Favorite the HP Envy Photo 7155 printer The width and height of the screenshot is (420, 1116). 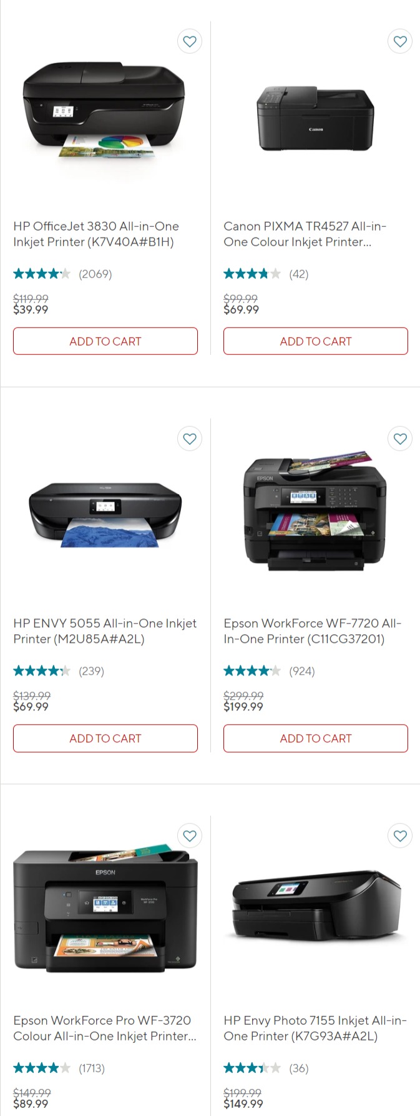pos(400,835)
